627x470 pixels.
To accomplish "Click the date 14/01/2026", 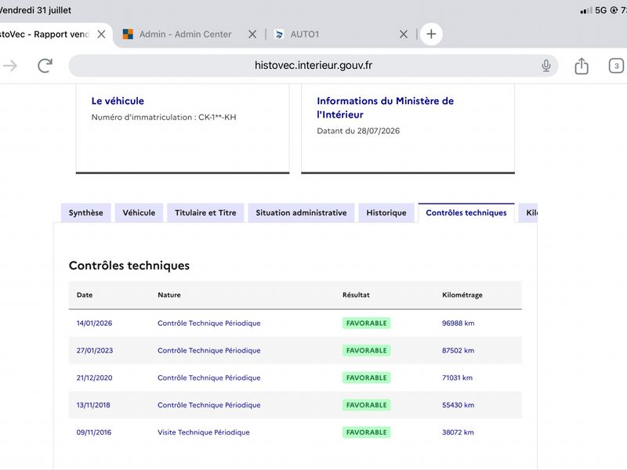I will click(94, 323).
